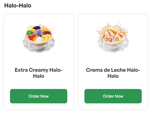The image size is (154, 120).
Task: Tap the dark purple ube halaya topping
Action: pyautogui.click(x=37, y=28)
